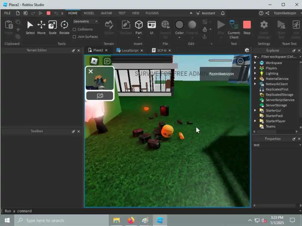Switch to the MODEL ribbon tab

pyautogui.click(x=89, y=13)
